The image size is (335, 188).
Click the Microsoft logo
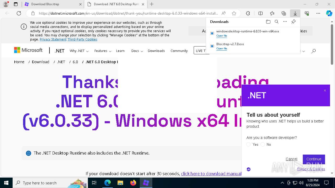tap(28, 50)
